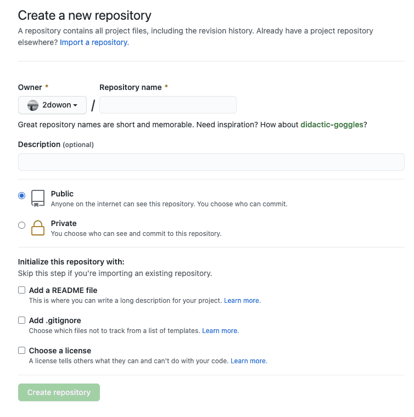Open Learn more link for .gitignore

pos(220,331)
